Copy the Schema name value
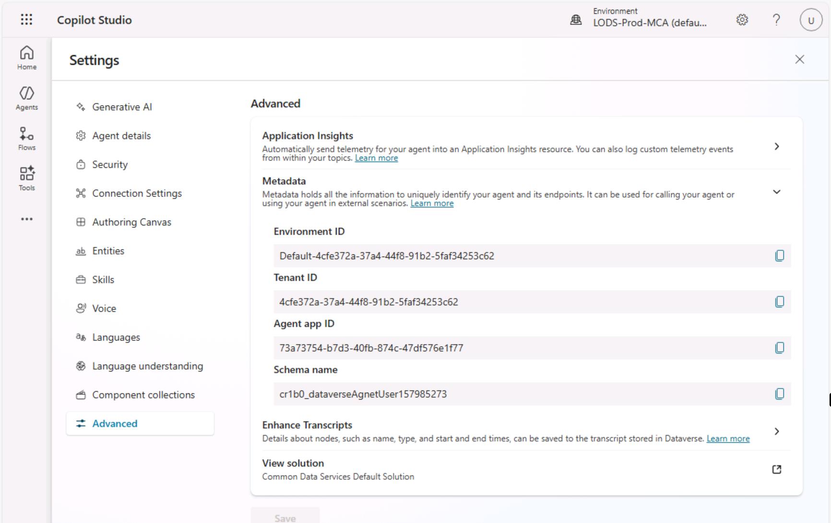 point(779,394)
